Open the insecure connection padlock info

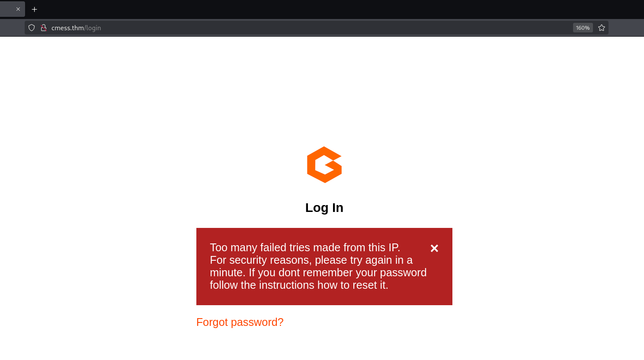(44, 28)
